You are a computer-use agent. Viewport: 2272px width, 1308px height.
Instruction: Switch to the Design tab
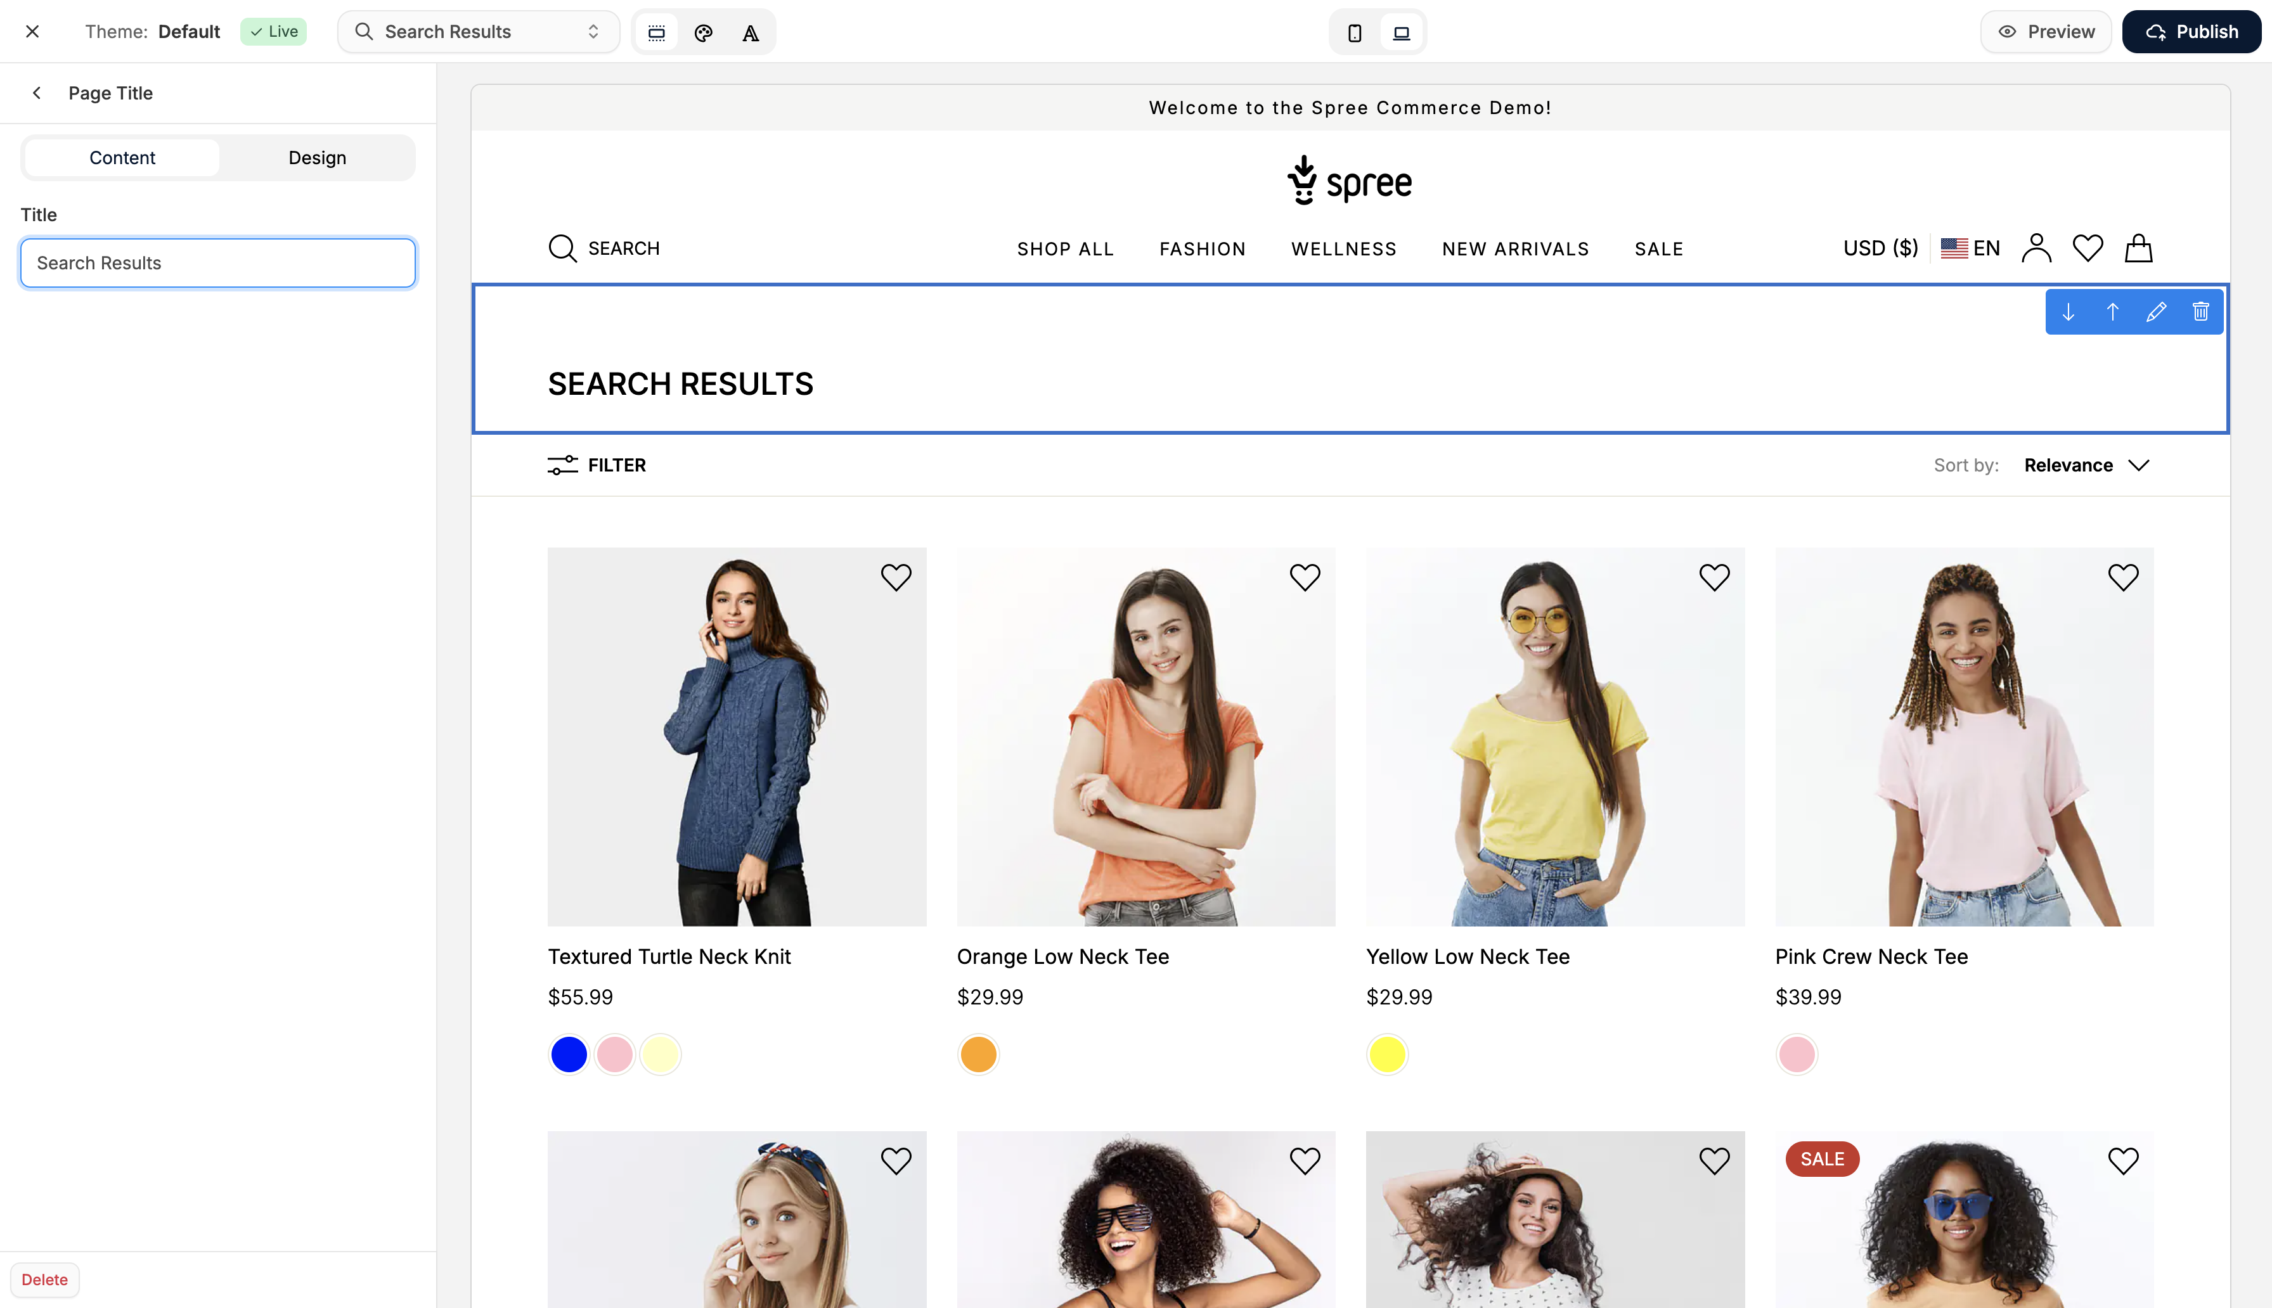click(317, 157)
